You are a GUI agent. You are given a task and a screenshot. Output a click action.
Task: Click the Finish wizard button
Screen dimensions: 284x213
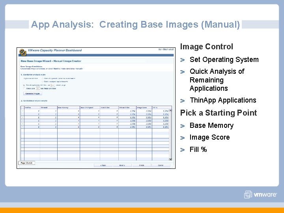142,165
